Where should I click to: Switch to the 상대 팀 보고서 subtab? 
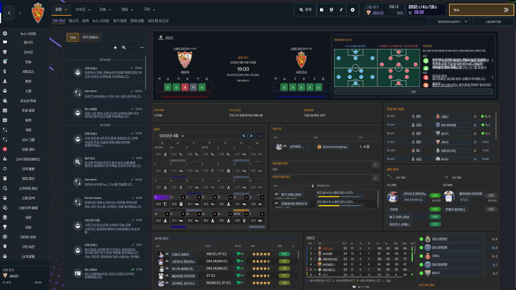[158, 21]
